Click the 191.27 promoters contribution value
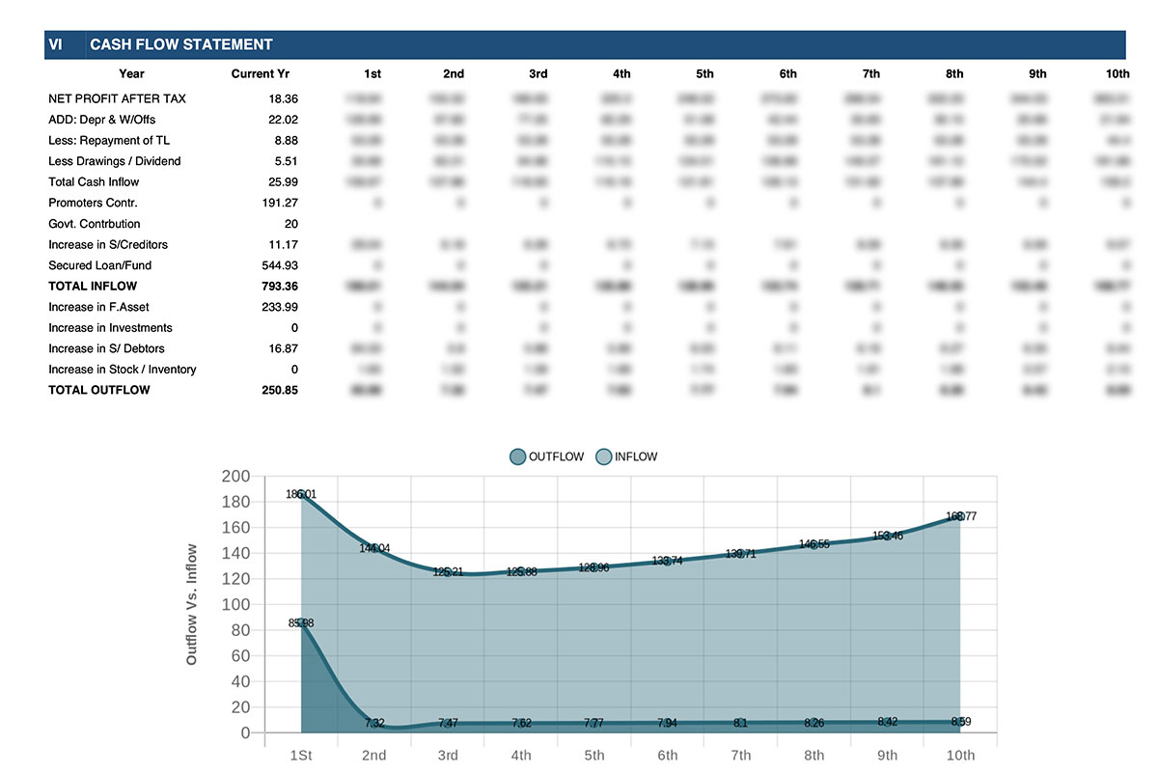The width and height of the screenshot is (1158, 772). point(280,203)
